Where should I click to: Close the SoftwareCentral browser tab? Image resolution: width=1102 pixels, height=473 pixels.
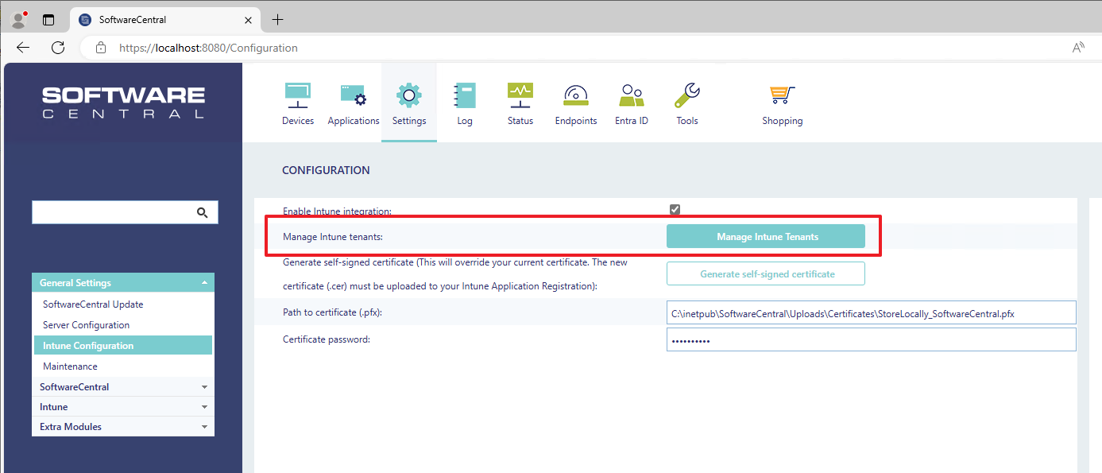(249, 19)
